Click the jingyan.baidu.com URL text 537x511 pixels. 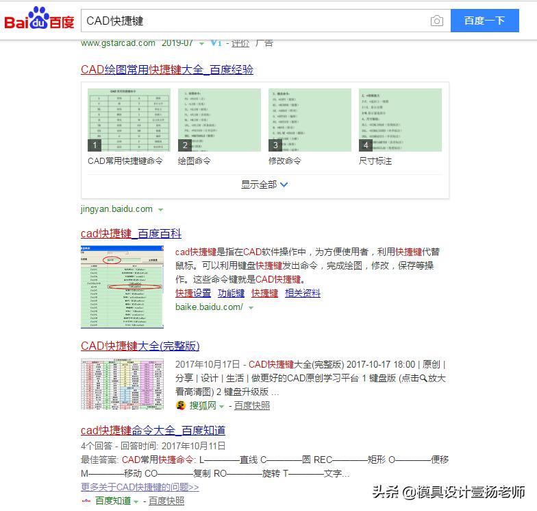pos(116,209)
